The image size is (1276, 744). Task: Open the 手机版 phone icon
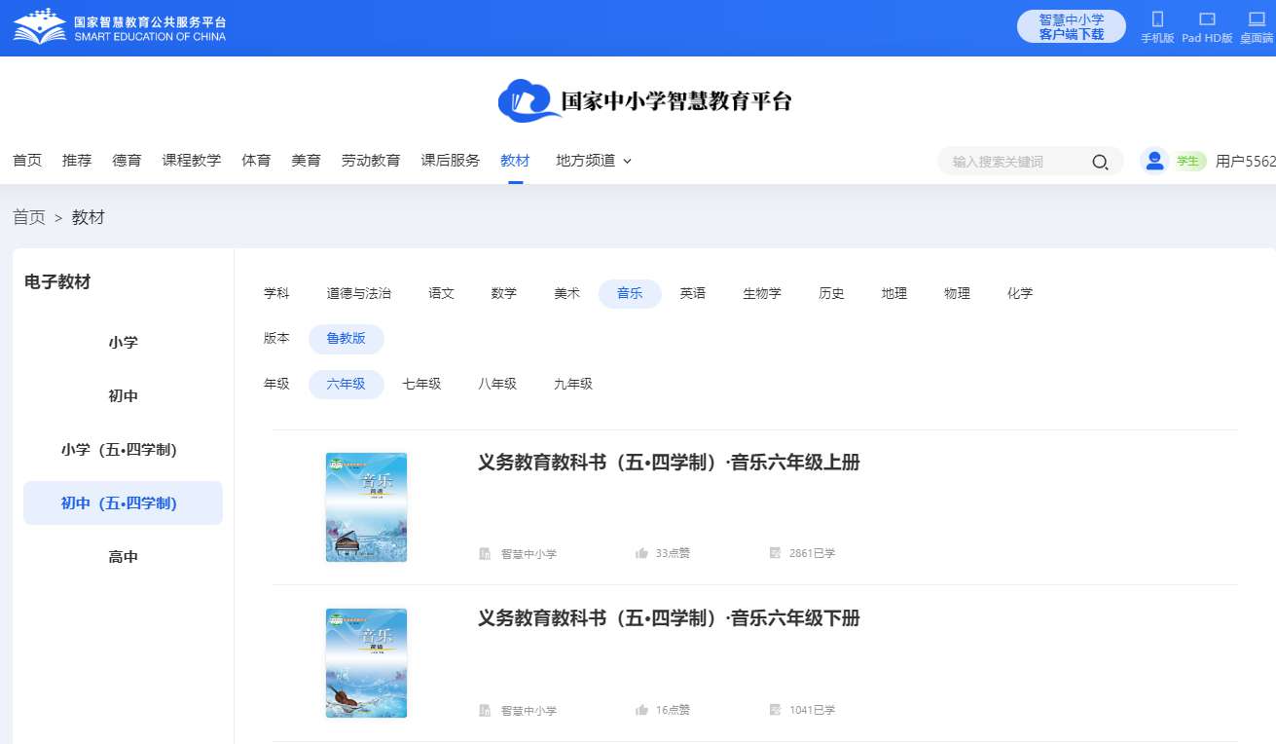tap(1157, 19)
